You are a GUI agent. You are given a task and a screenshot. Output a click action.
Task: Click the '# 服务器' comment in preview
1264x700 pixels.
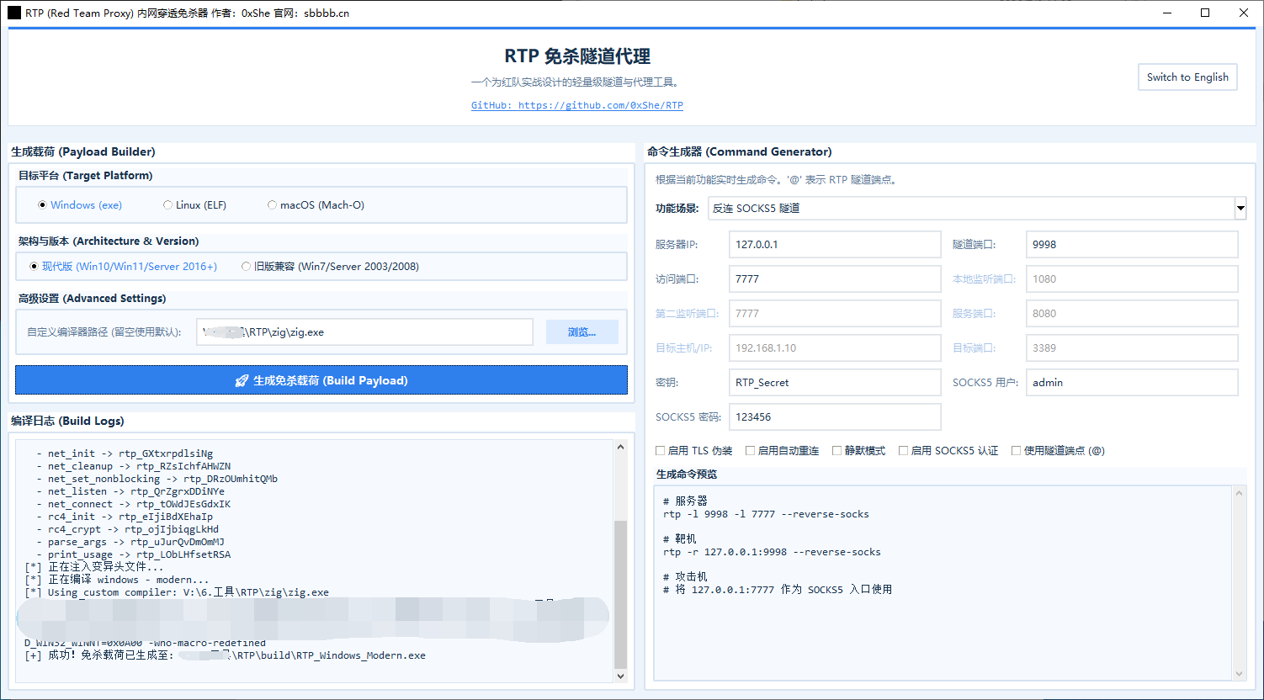[x=685, y=501]
